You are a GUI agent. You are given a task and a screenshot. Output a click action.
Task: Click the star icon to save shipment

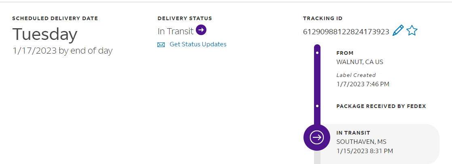coord(412,31)
